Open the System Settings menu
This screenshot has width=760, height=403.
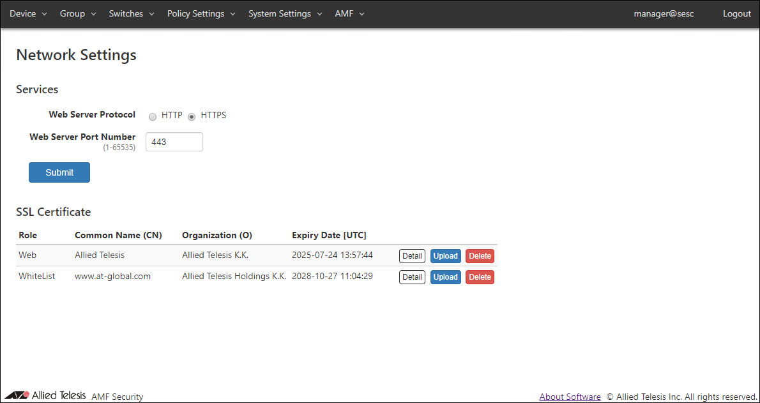tap(285, 13)
